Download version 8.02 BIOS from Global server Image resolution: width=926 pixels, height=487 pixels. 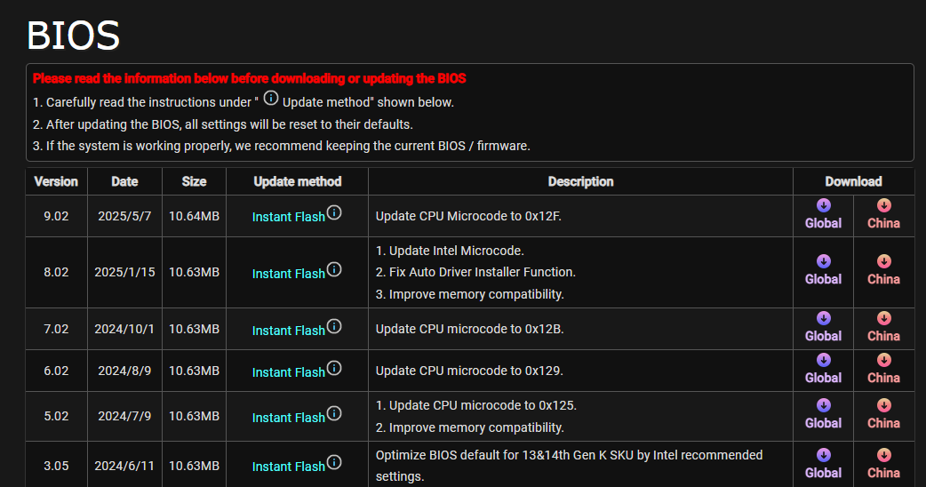(x=823, y=271)
